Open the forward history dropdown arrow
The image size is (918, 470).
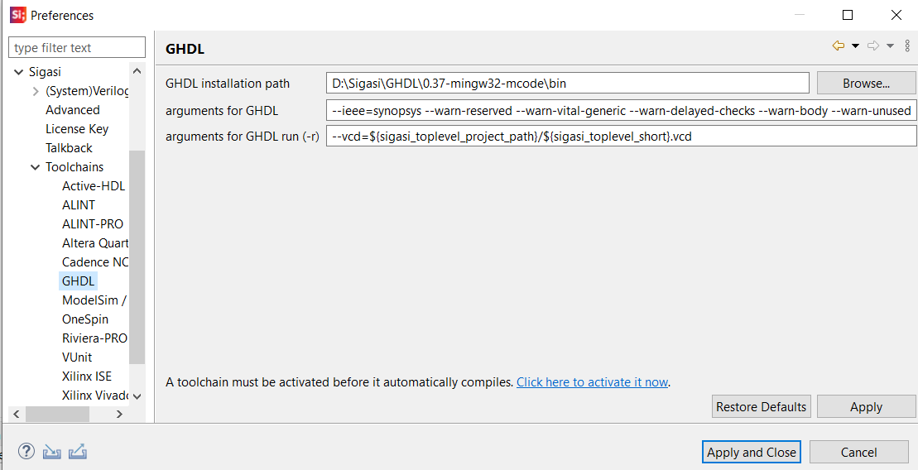point(890,46)
